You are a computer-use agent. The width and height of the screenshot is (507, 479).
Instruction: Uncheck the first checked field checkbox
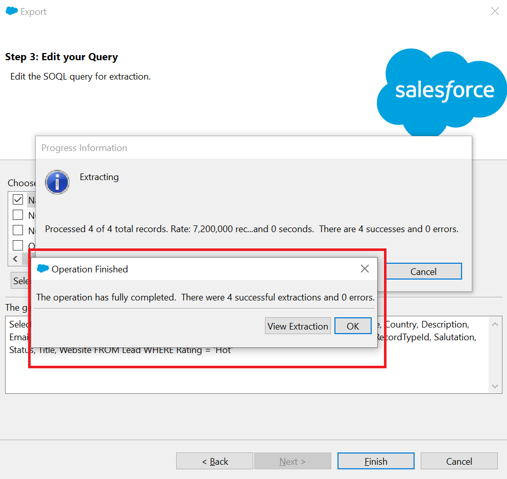tap(18, 199)
